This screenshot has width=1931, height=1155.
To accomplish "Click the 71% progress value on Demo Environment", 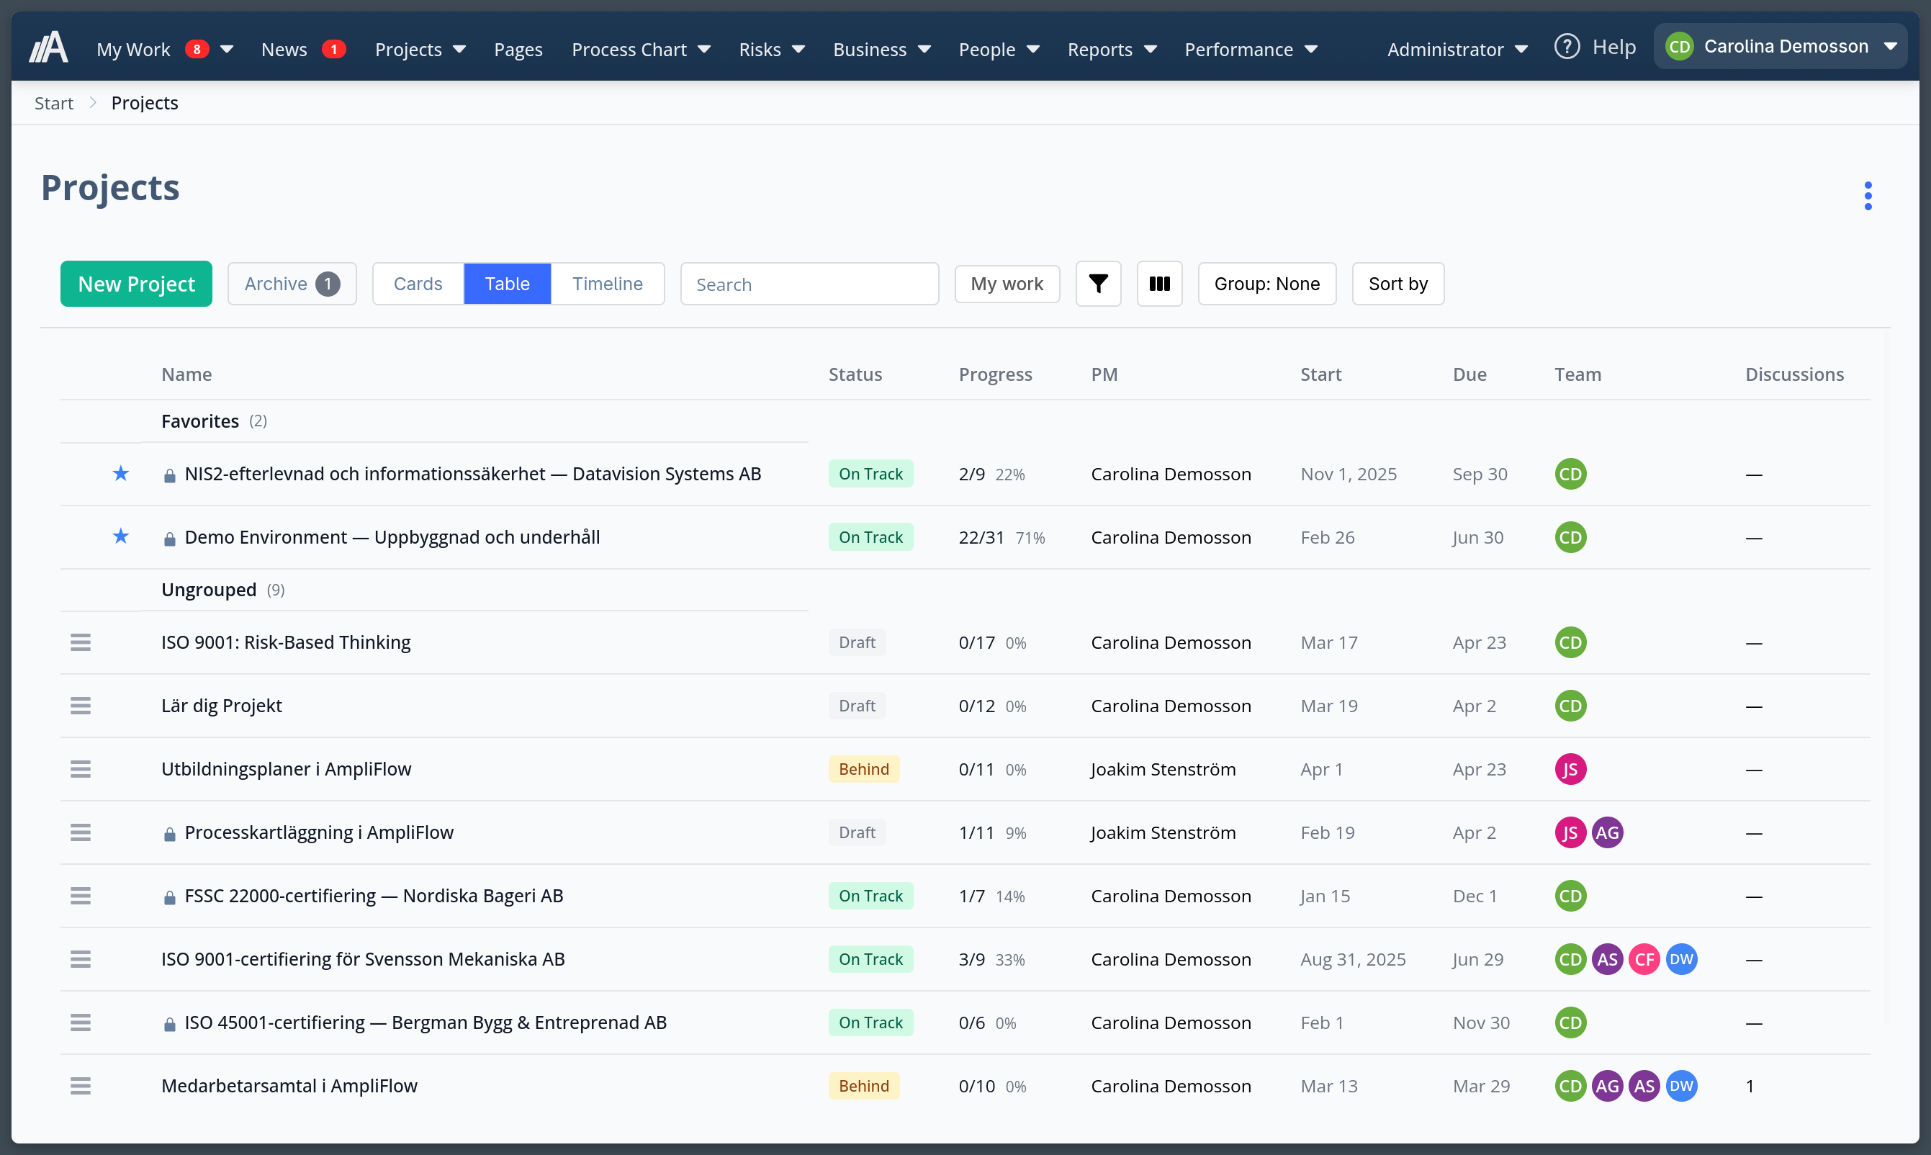I will 1031,537.
